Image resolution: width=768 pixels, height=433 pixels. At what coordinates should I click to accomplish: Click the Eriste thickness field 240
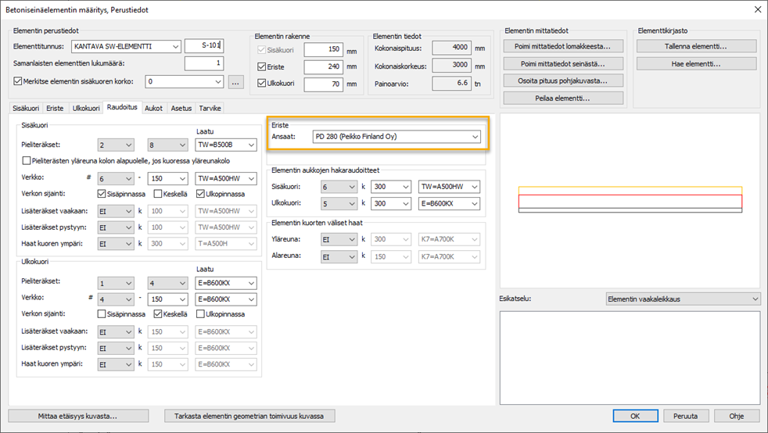tap(323, 66)
